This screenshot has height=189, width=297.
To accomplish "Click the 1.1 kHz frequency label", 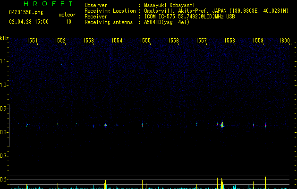I will click(x=4, y=61).
